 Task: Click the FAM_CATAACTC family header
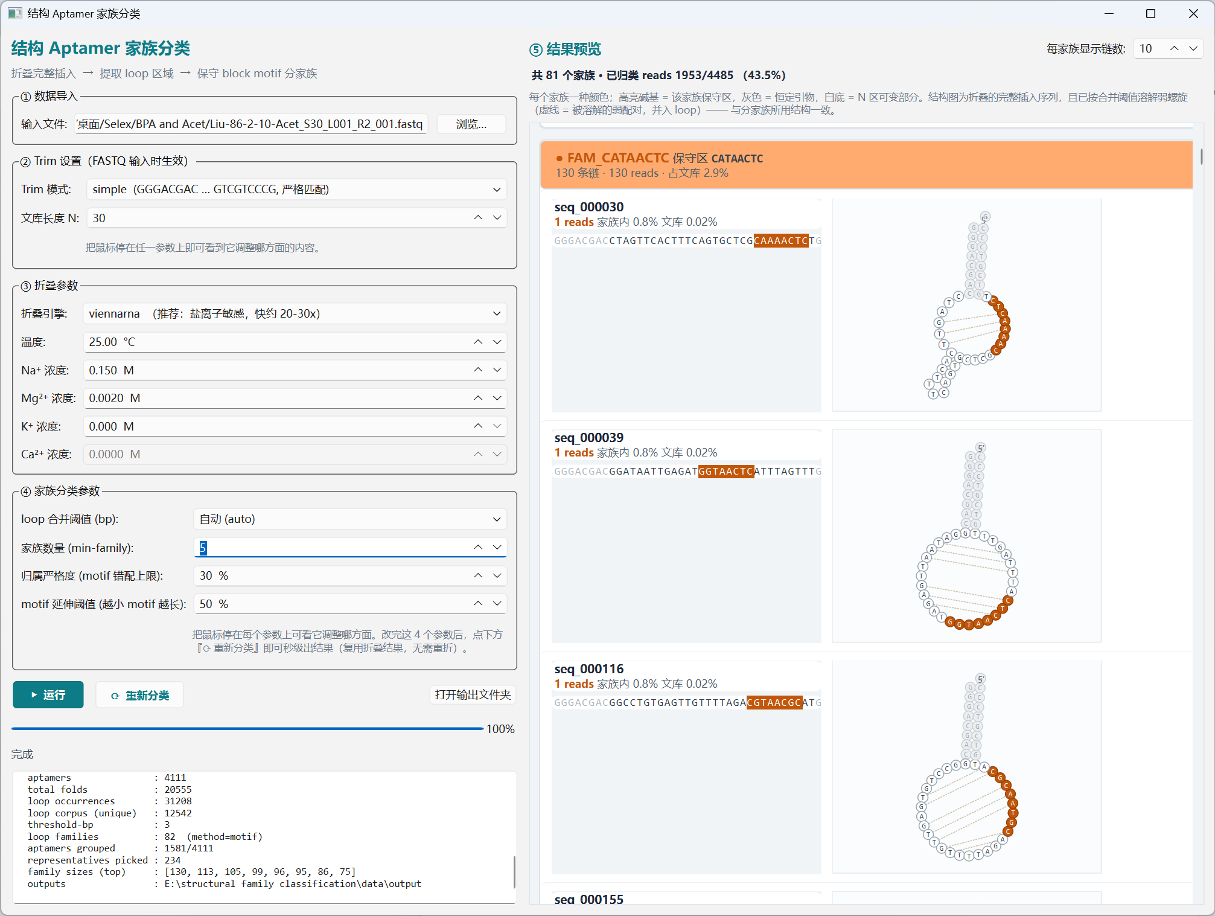(x=866, y=165)
